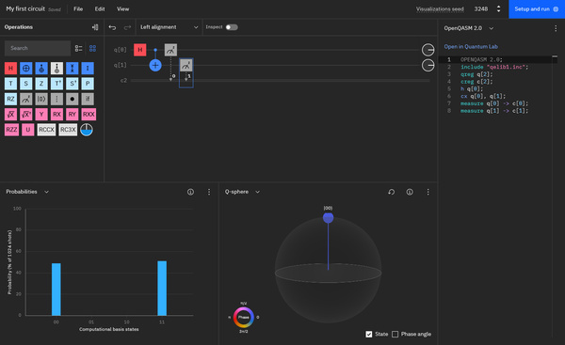
Task: Select the Hadamard H gate in Operations
Action: (10, 68)
